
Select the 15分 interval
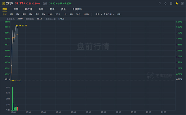point(51,14)
